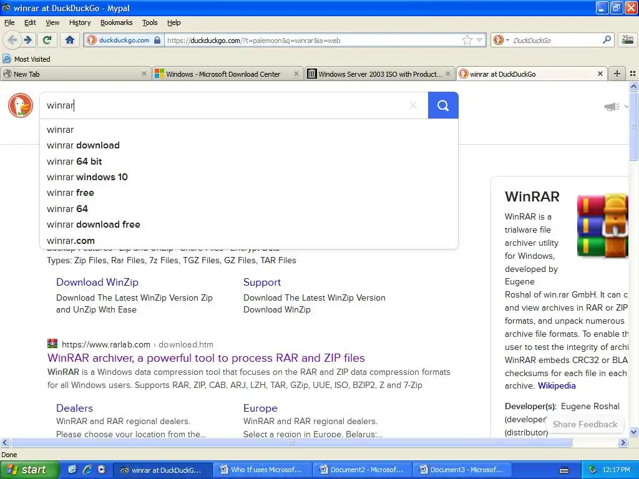
Task: Choose the exact "winrar download" suggestion
Action: tap(248, 145)
